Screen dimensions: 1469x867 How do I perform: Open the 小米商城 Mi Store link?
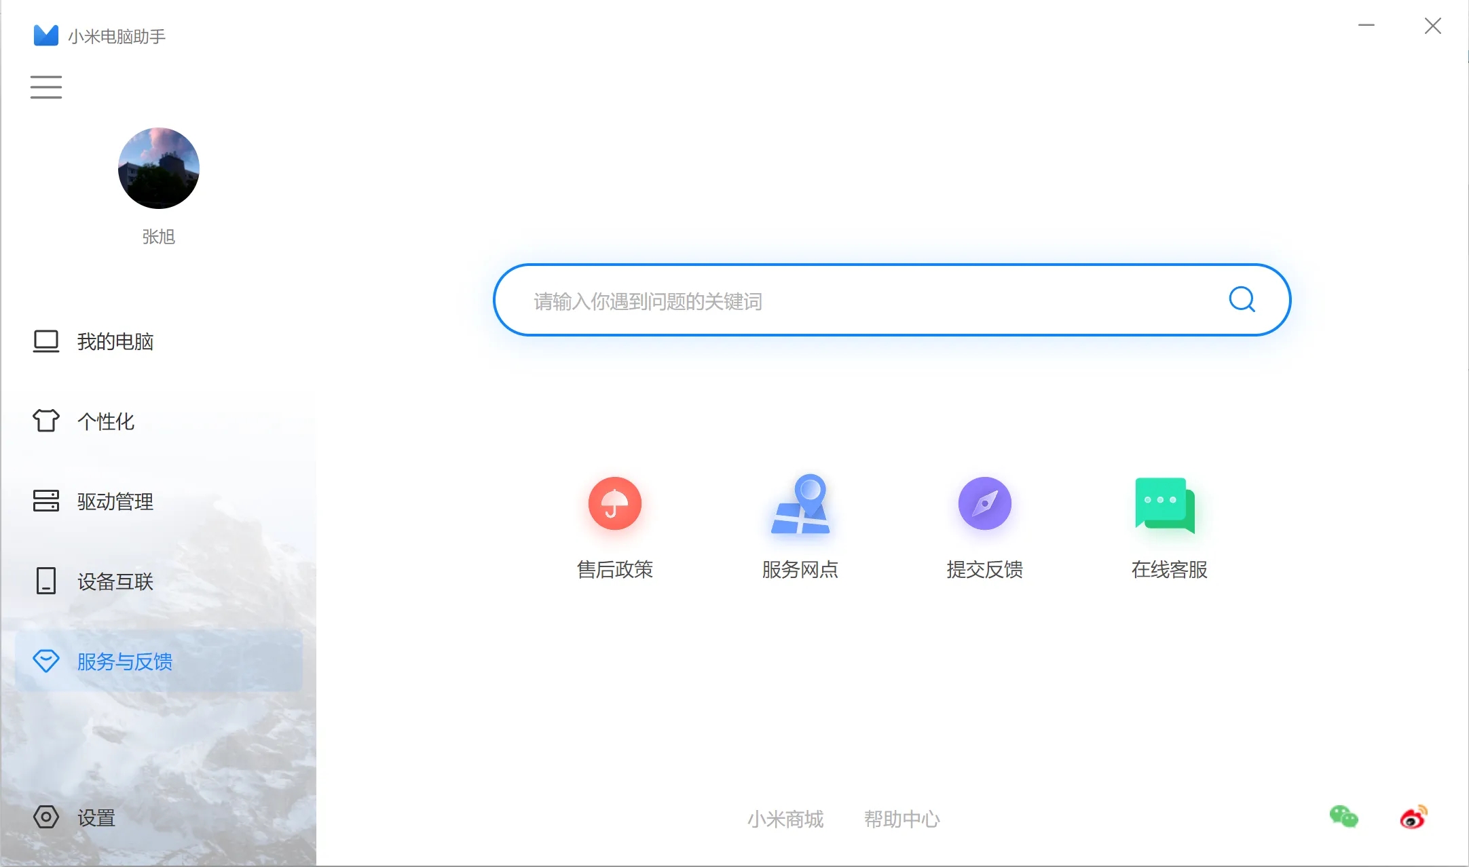(x=785, y=820)
